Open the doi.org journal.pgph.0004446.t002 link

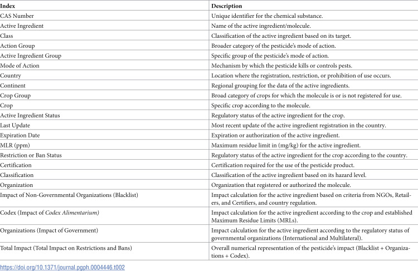point(62,267)
